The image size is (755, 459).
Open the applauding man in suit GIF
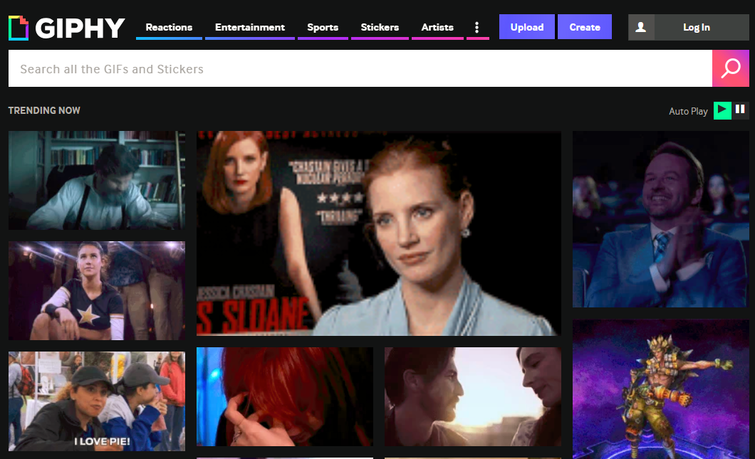click(660, 219)
